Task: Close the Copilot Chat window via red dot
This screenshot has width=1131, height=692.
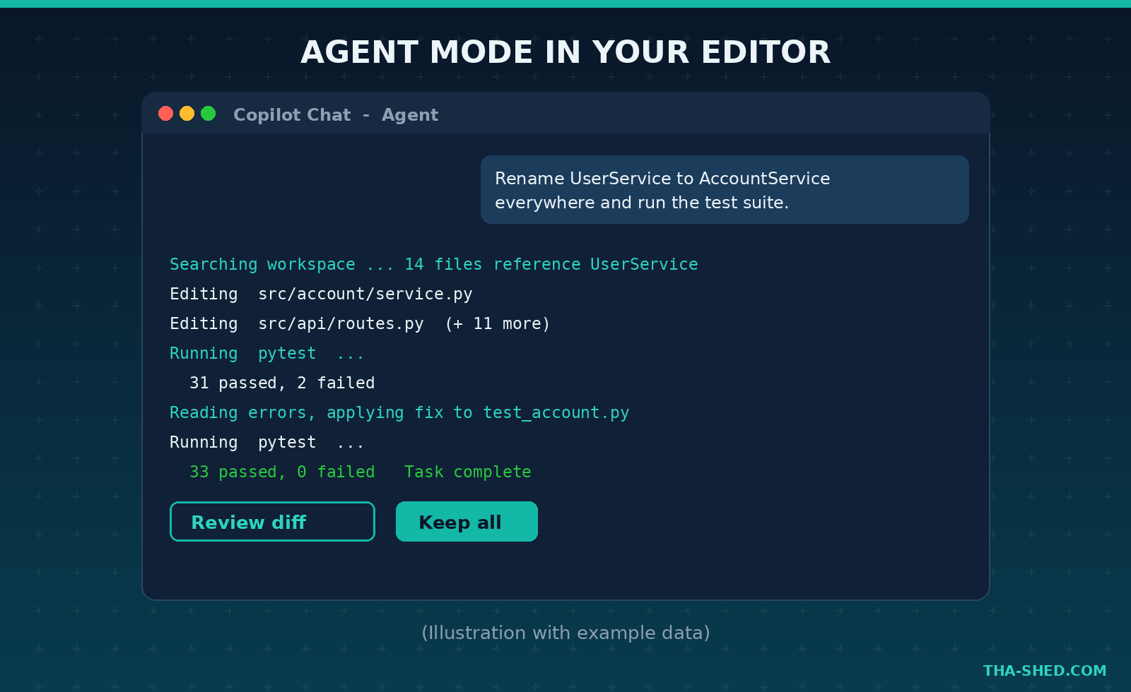Action: click(x=165, y=114)
